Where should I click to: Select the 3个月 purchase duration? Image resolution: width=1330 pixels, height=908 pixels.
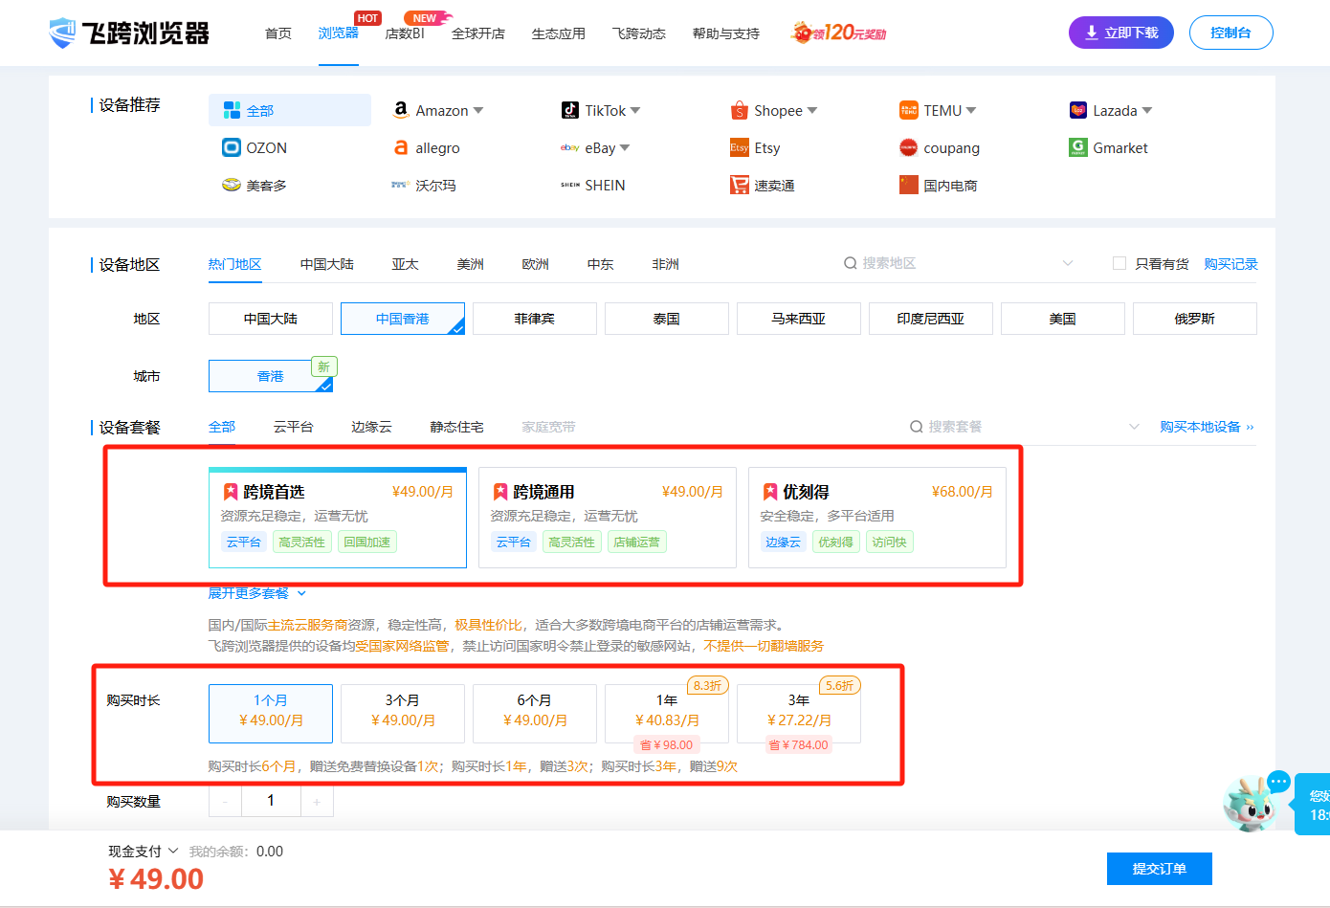(403, 714)
